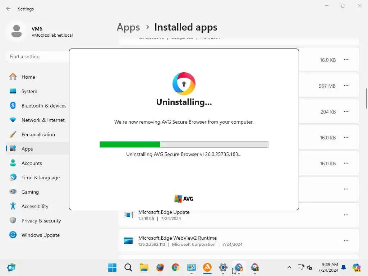This screenshot has width=368, height=276.
Task: Open Gaming settings
Action: 37,192
